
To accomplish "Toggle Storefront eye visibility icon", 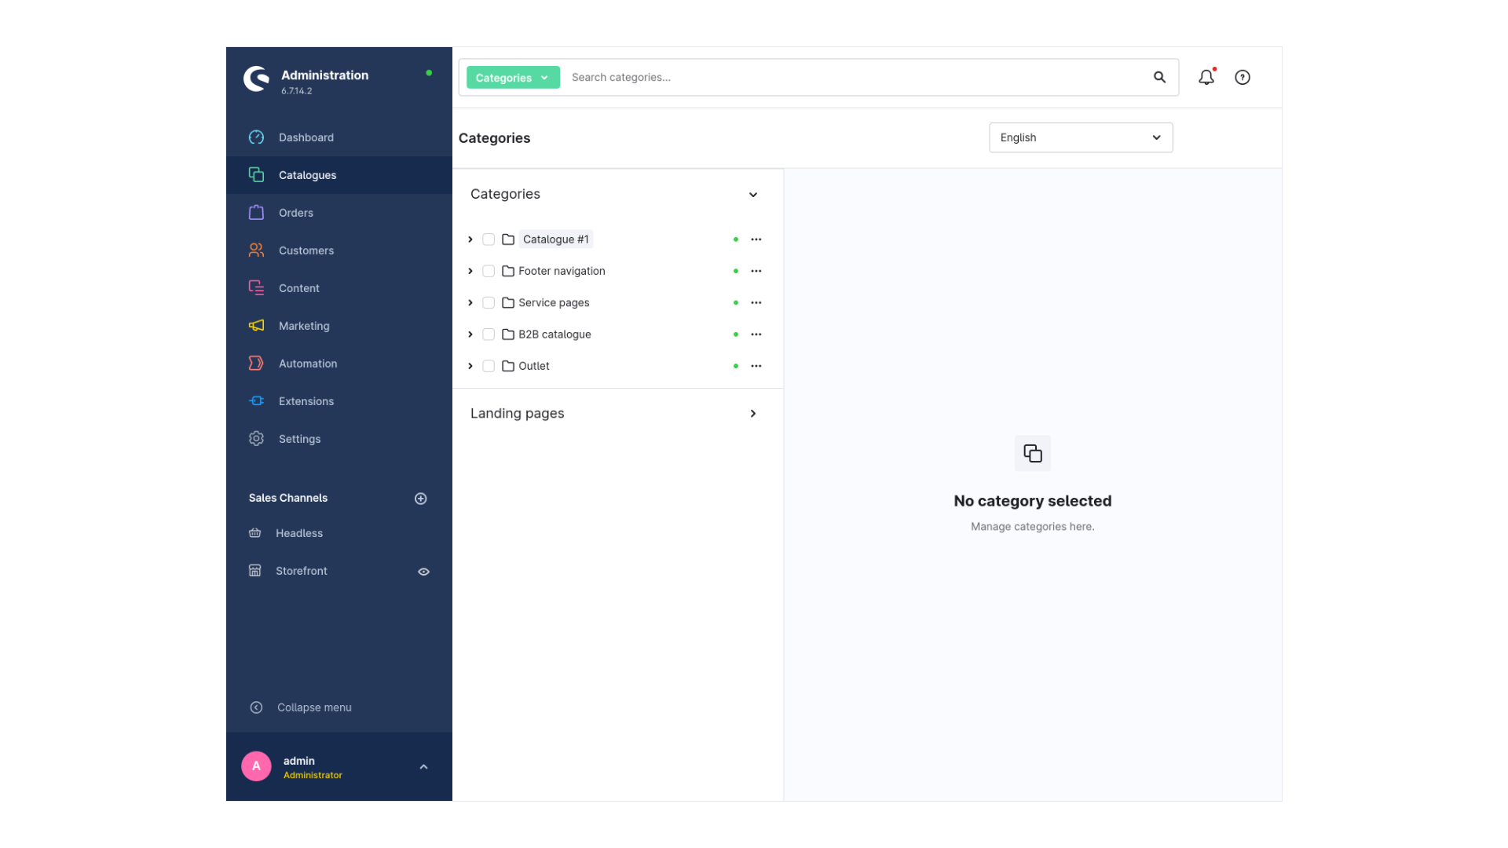I will 424,572.
